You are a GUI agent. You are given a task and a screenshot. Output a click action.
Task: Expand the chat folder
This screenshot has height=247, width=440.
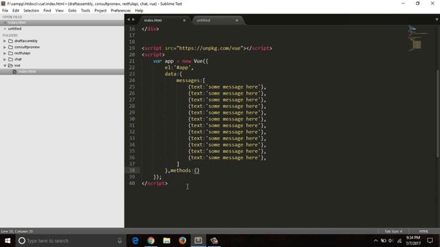point(5,60)
